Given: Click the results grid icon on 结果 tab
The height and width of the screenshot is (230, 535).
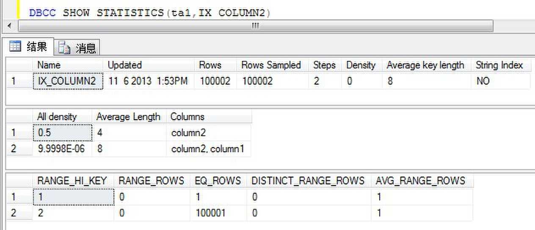Looking at the screenshot, I should point(15,46).
